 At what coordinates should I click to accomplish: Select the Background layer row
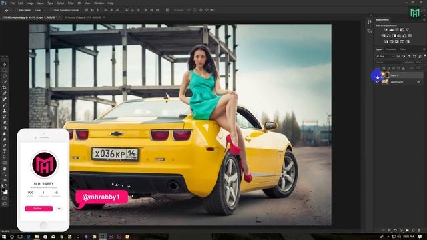pyautogui.click(x=399, y=82)
